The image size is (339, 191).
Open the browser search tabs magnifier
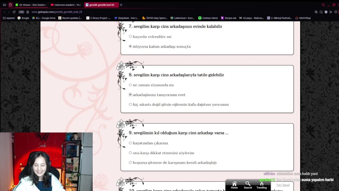point(323,5)
